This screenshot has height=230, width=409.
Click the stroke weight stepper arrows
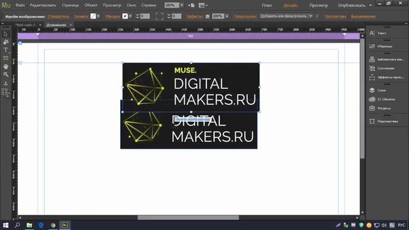point(137,16)
